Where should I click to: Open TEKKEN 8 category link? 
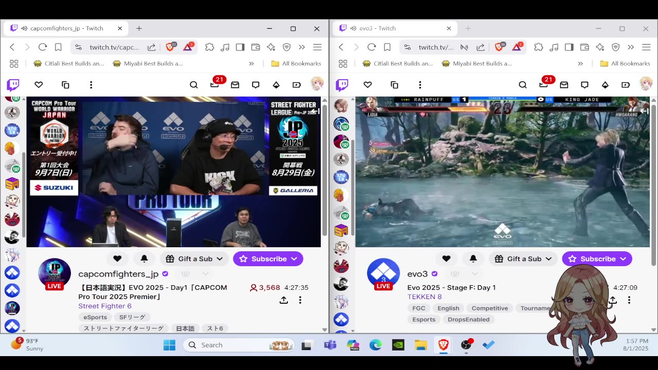pos(425,297)
